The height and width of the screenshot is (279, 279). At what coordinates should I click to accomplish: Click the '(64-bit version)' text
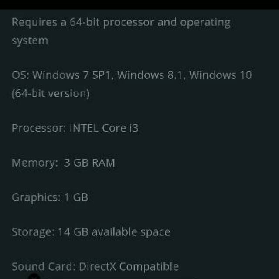[51, 93]
